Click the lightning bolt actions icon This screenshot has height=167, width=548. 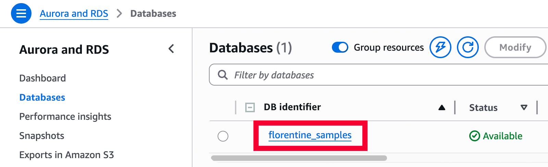click(x=440, y=47)
